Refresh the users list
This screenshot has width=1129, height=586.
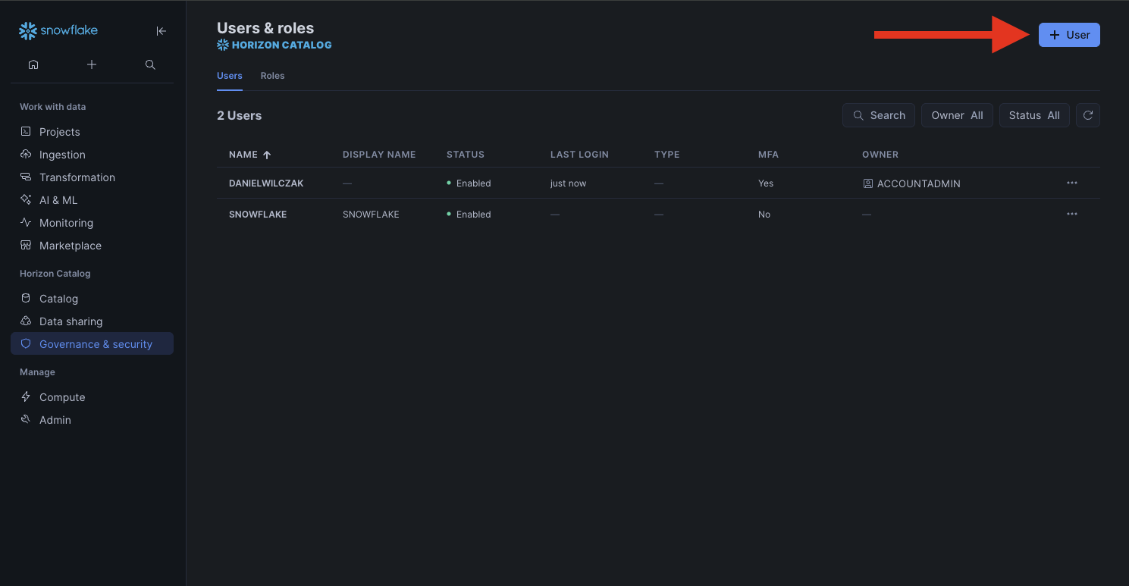pos(1087,115)
